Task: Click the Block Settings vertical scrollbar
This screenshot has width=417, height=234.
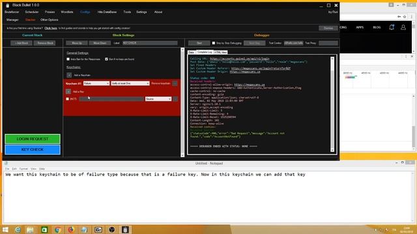Action: point(182,103)
